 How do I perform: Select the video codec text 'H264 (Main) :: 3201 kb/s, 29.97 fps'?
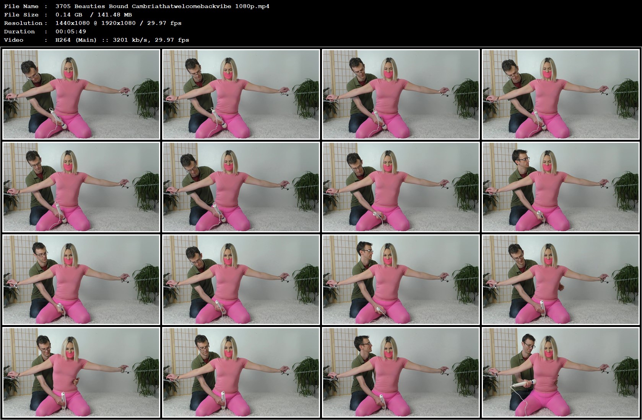tap(122, 40)
